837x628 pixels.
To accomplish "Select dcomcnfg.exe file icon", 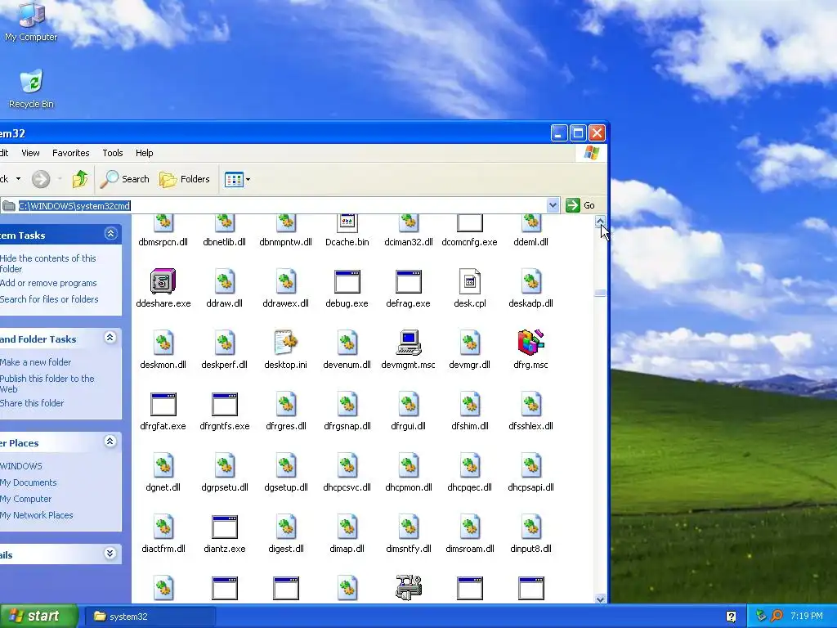I will click(x=470, y=223).
